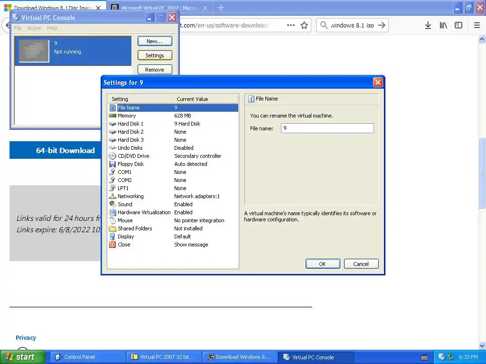Click the Display monitor icon
The width and height of the screenshot is (486, 364).
click(112, 237)
